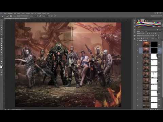Open the layer Opacity slider arrow
This screenshot has height=122, width=163.
pos(159,36)
